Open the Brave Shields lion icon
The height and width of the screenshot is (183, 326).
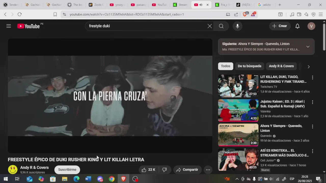coord(245,14)
